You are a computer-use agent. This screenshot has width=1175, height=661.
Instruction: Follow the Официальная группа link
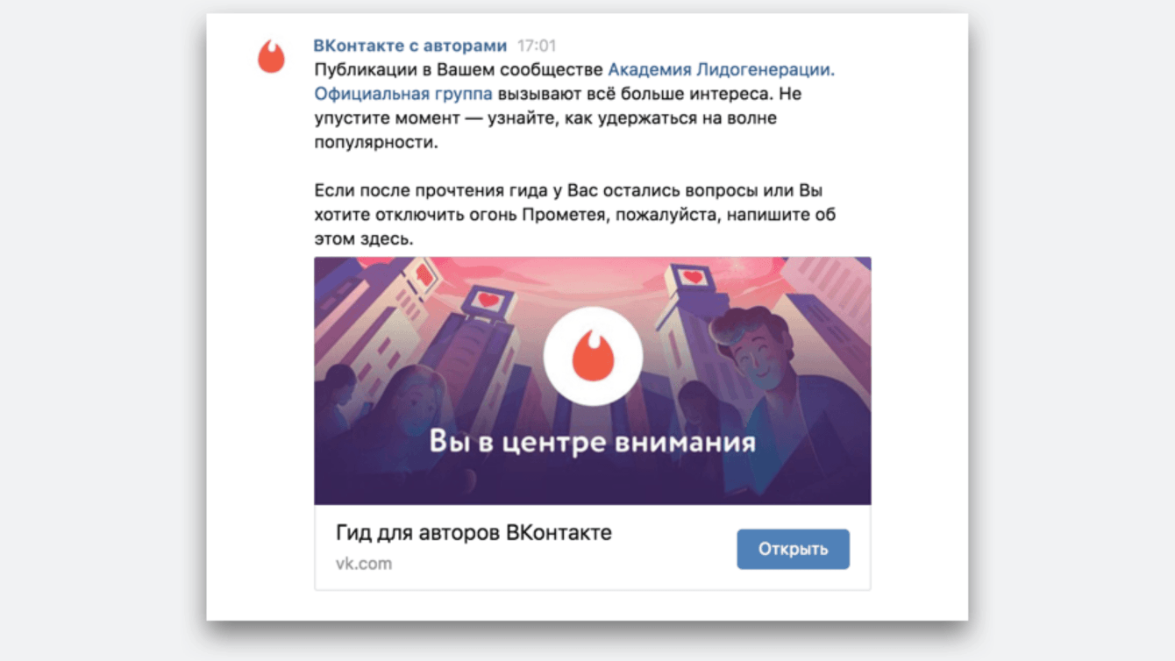click(403, 94)
